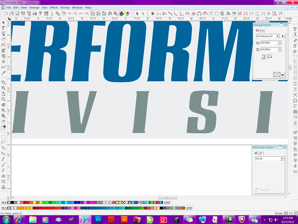298x224 pixels.
Task: Pick the black swatch in upper palette
Action: click(12, 202)
